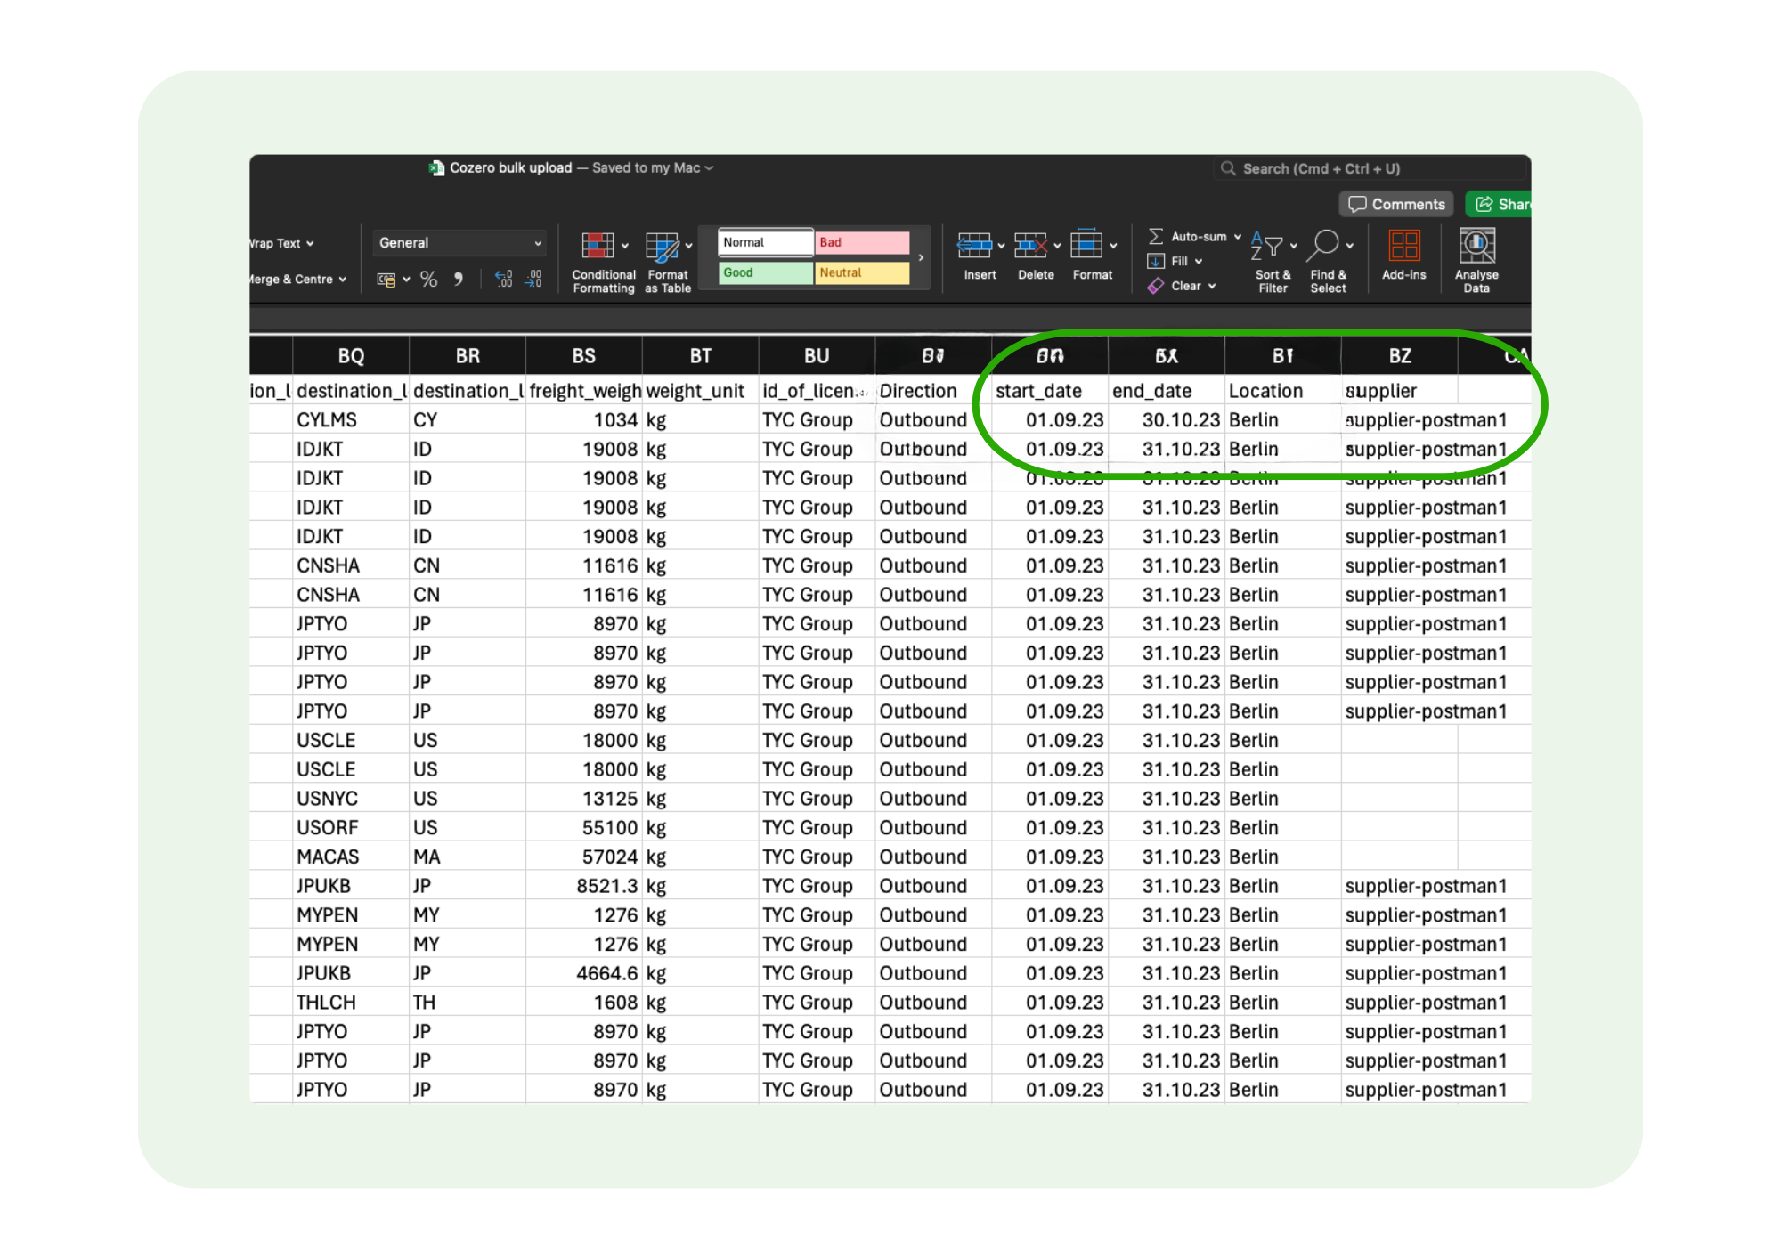
Task: Apply the Good cell style
Action: coord(764,273)
